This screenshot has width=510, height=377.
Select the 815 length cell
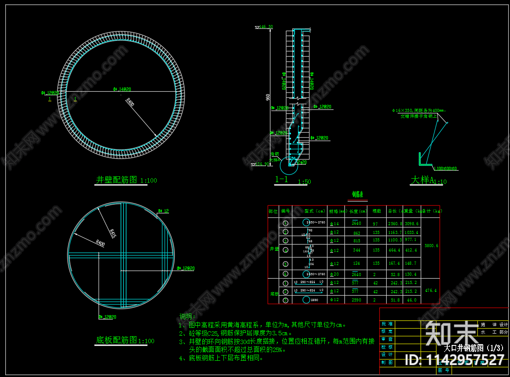pyautogui.click(x=357, y=241)
